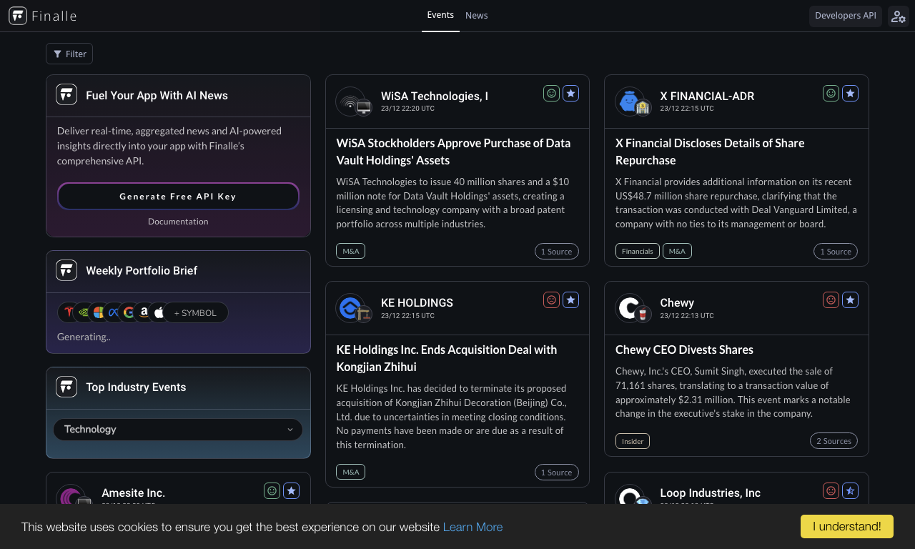Click the Finalle logo icon
This screenshot has height=549, width=915.
[18, 16]
